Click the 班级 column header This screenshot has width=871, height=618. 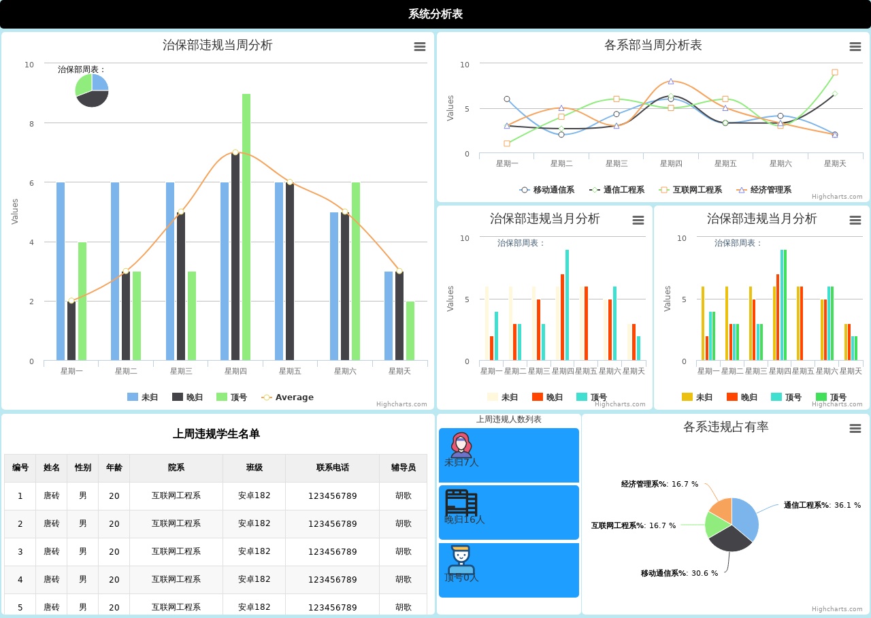(x=254, y=468)
